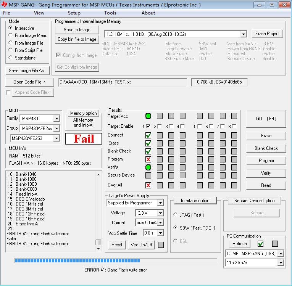This screenshot has width=292, height=286.
Task: Open the Supplied by Programmer dropdown
Action: pos(160,203)
